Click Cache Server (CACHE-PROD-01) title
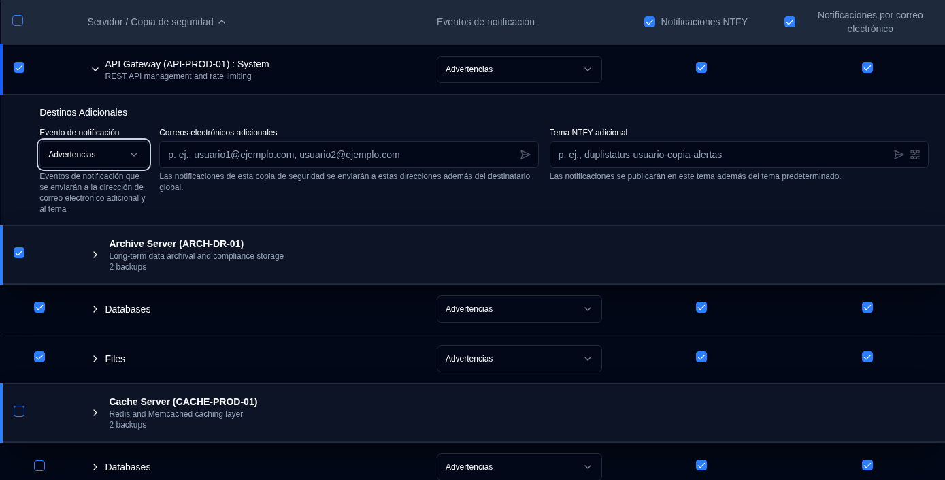This screenshot has height=480, width=945. tap(183, 402)
